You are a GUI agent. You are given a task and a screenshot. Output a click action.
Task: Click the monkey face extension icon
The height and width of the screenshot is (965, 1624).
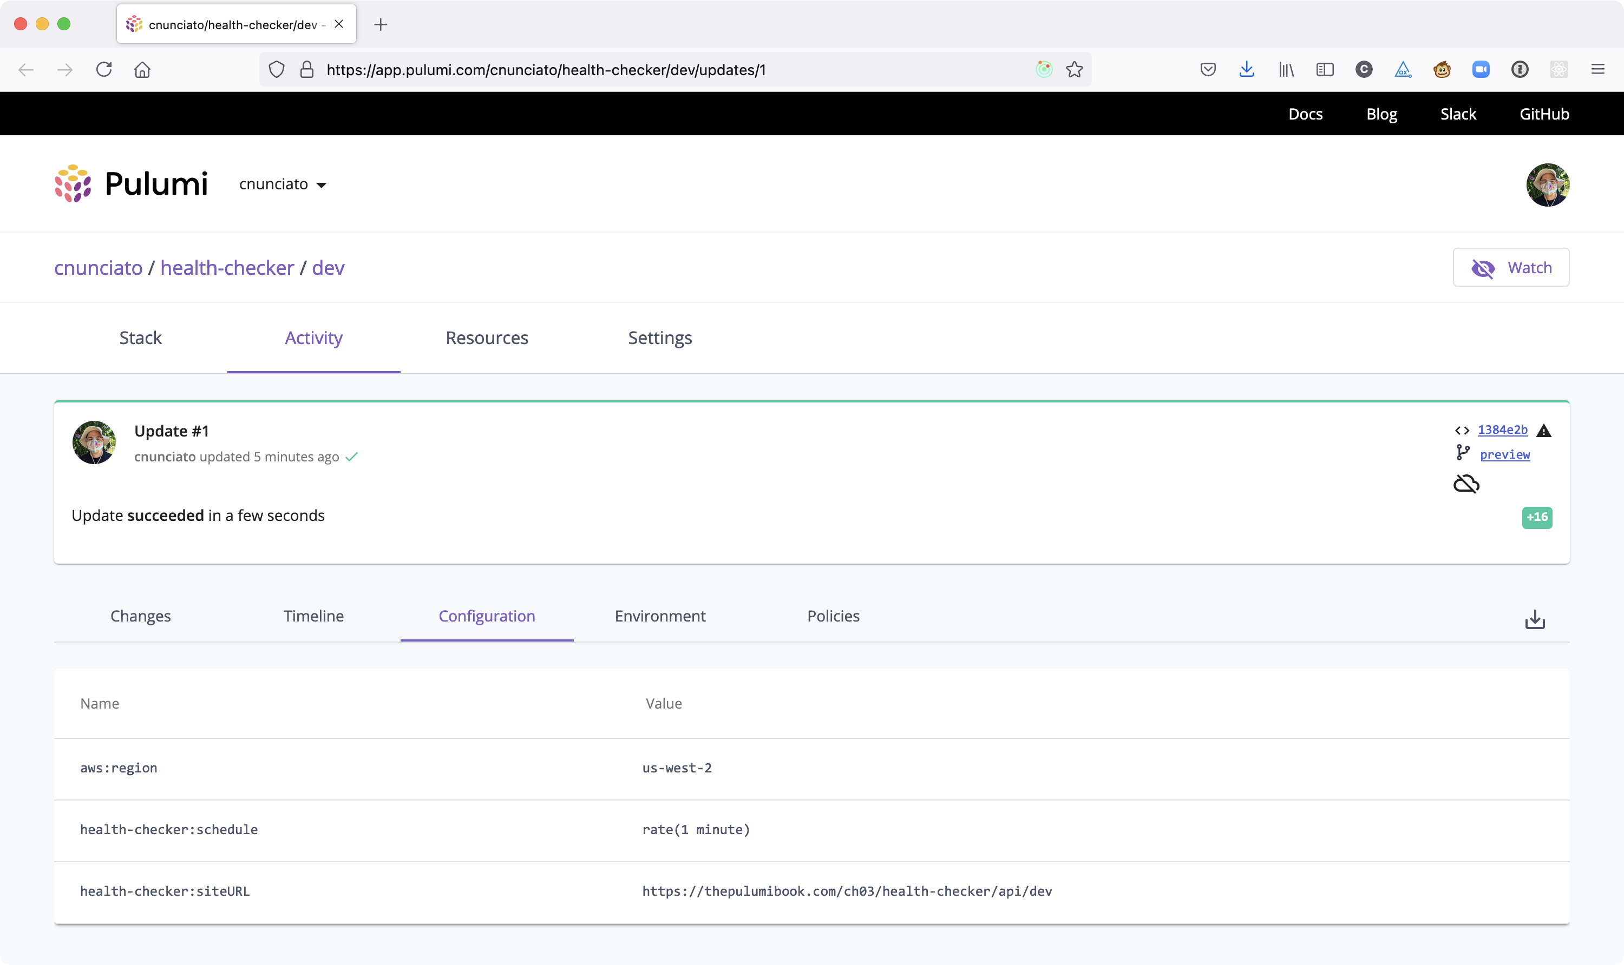click(1442, 70)
